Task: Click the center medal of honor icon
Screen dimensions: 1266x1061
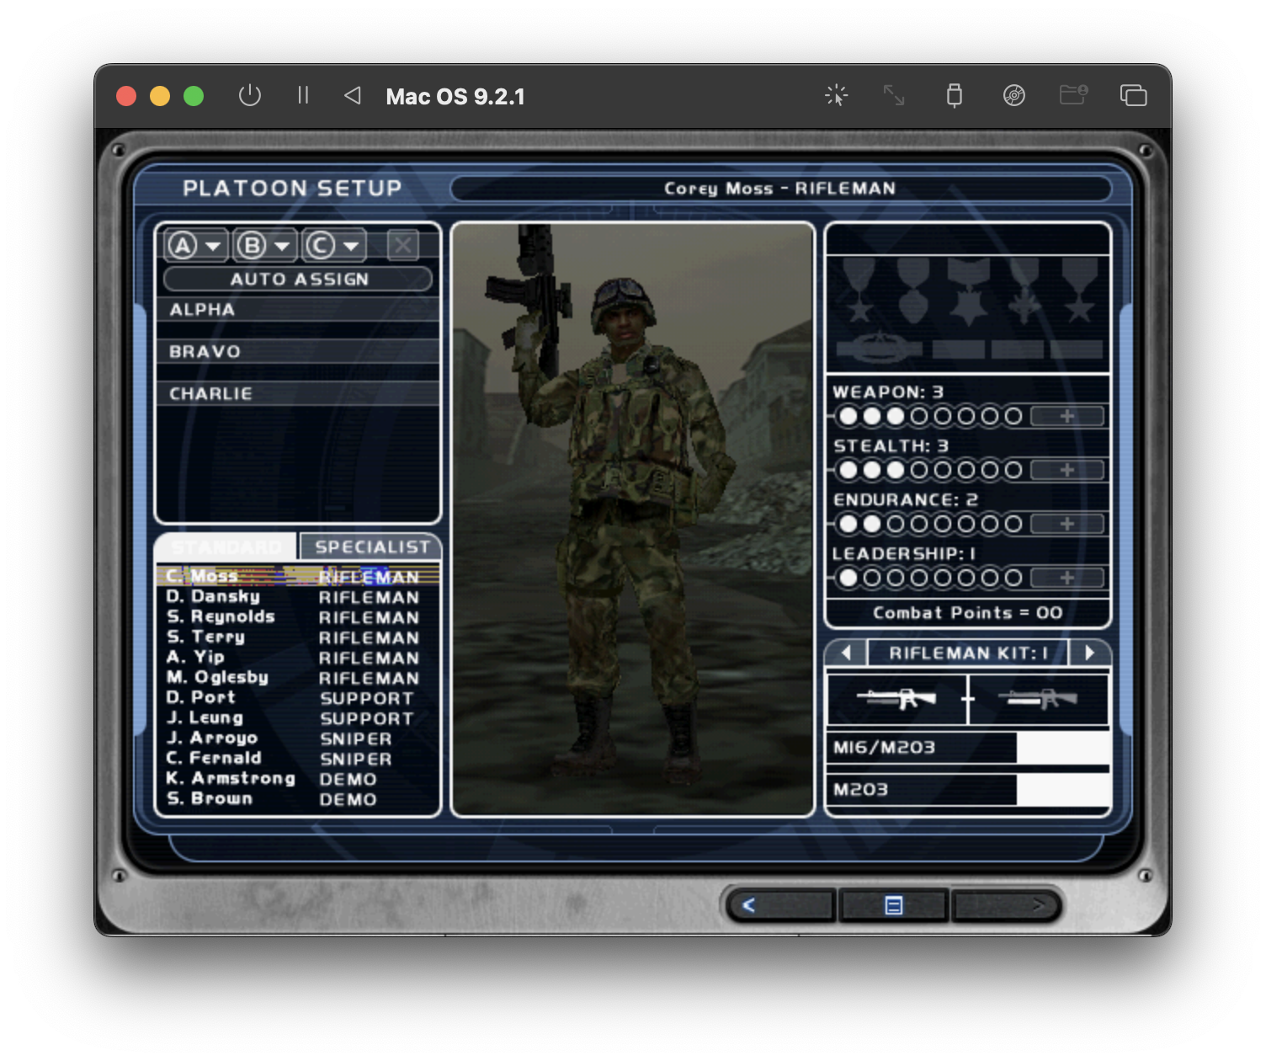Action: tap(968, 291)
